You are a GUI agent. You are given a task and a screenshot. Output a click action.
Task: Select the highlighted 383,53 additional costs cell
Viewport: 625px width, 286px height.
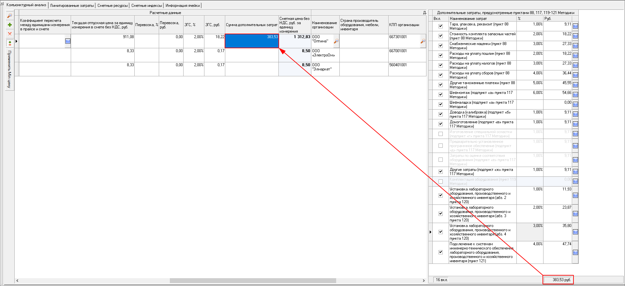point(252,41)
